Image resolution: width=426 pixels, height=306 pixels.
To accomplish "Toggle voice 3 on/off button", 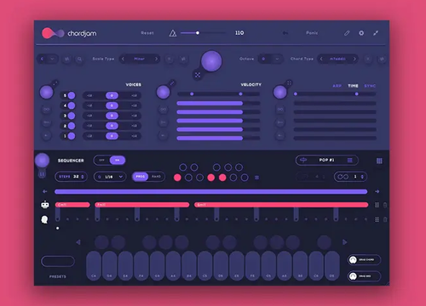I will [x=72, y=116].
